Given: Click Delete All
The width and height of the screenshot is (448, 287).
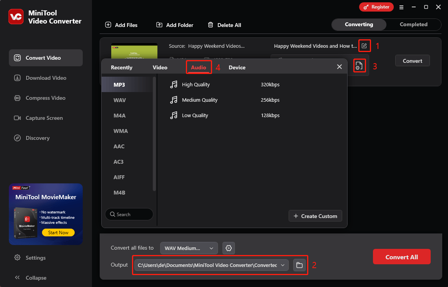Looking at the screenshot, I should 224,25.
